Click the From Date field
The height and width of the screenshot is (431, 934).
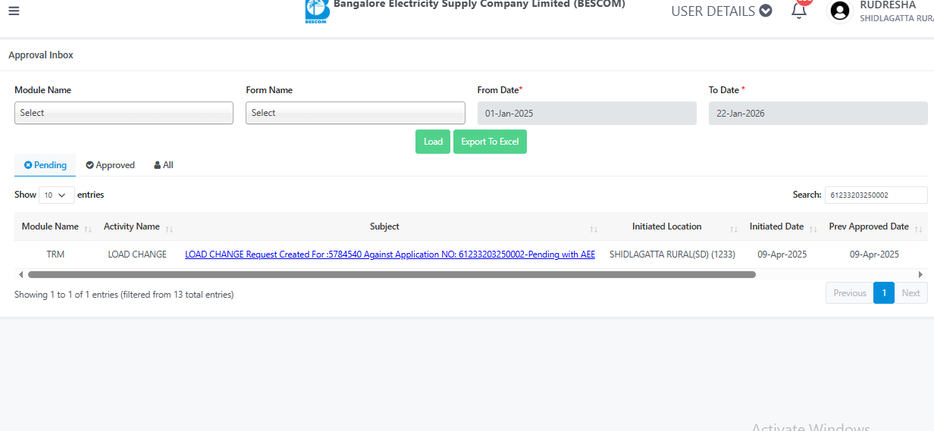click(x=587, y=114)
